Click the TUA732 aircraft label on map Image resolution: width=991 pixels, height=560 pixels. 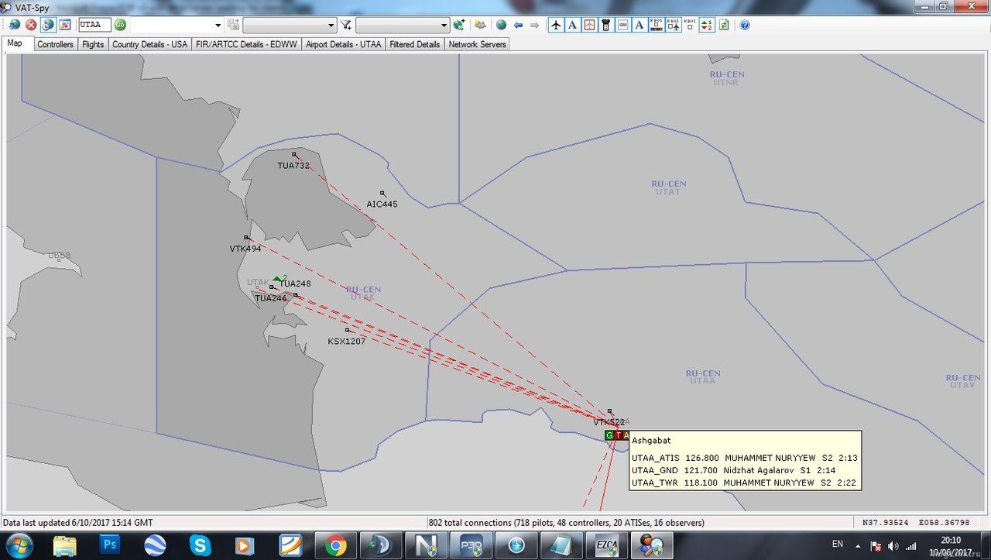(293, 166)
